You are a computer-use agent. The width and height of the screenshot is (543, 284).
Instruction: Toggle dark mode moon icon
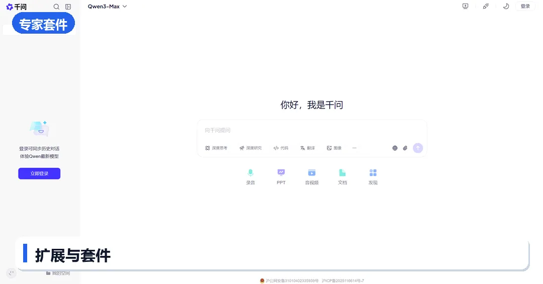pos(506,6)
